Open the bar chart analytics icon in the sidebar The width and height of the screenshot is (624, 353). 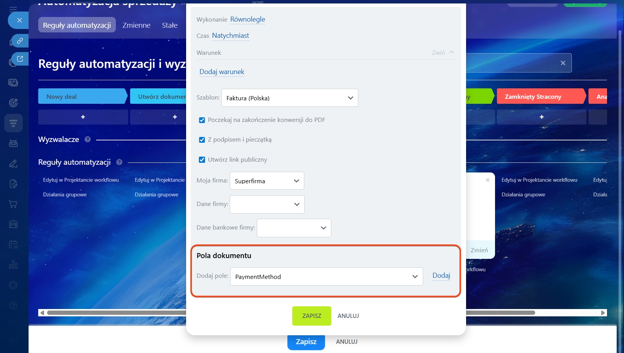13,265
